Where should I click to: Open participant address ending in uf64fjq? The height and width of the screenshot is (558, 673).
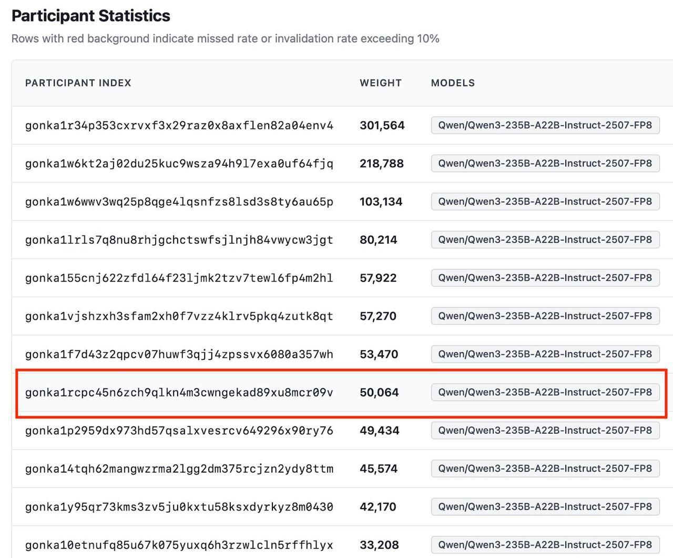(x=179, y=164)
